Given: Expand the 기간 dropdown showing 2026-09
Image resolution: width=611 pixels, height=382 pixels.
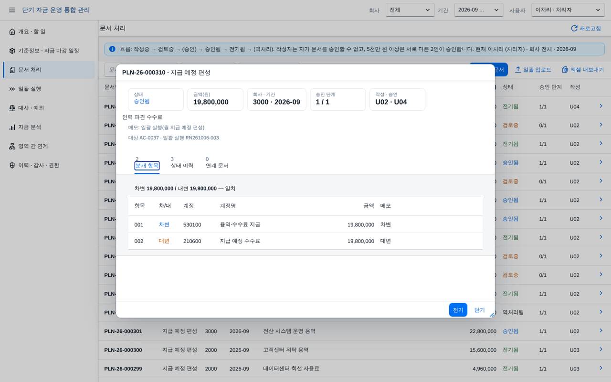Looking at the screenshot, I should point(479,10).
